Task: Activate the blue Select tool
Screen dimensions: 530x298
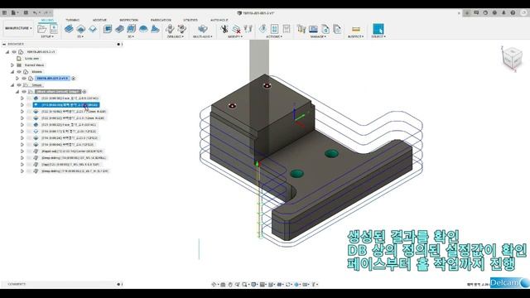Action: point(378,29)
